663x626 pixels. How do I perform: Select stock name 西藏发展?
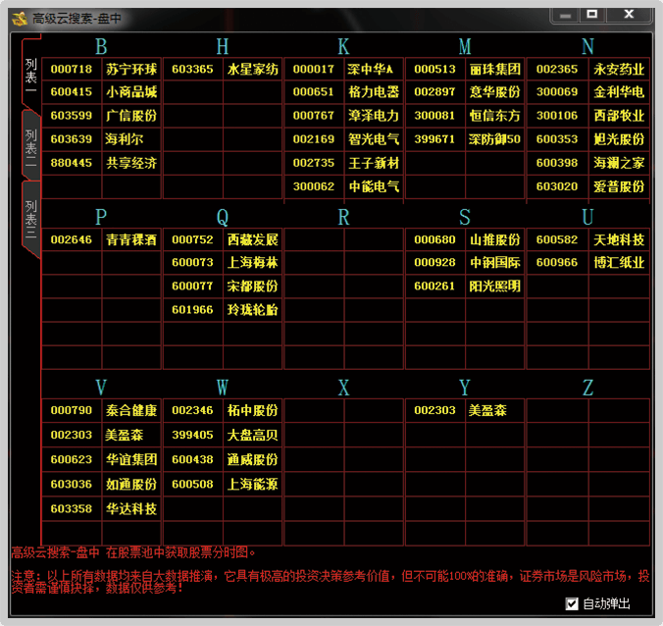pos(252,239)
